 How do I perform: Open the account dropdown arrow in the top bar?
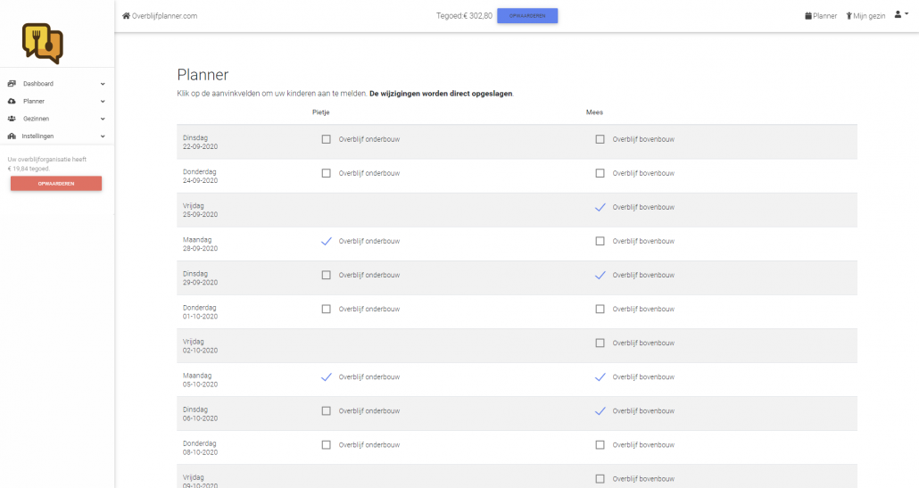click(x=907, y=14)
